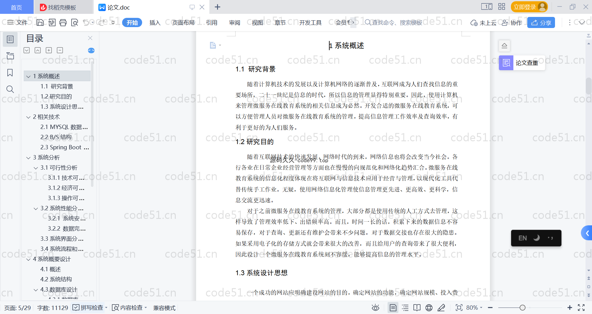
Task: Click the Redo arrow
Action: tap(101, 22)
